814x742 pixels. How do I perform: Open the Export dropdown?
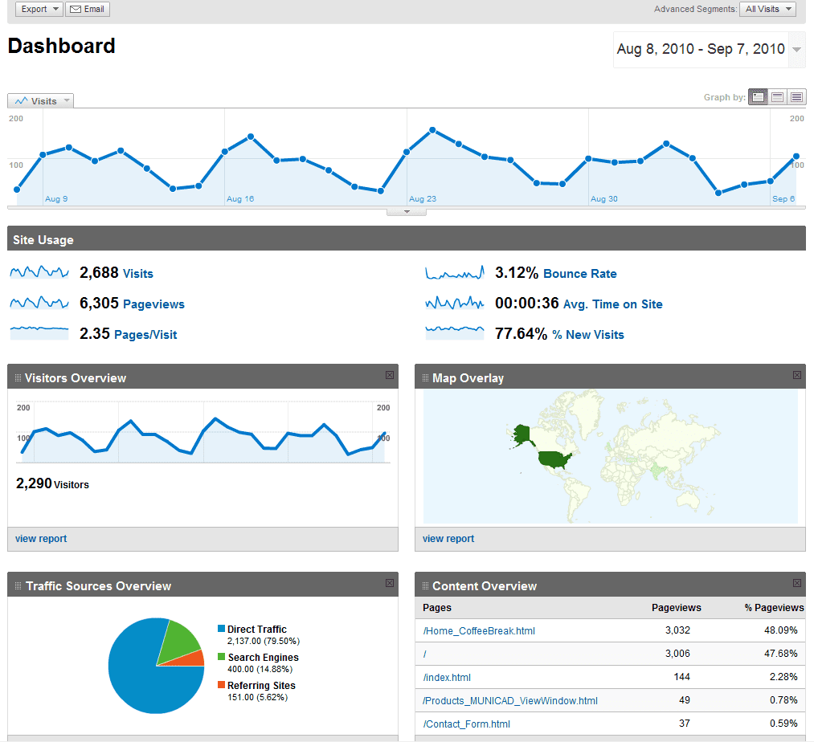[x=39, y=10]
